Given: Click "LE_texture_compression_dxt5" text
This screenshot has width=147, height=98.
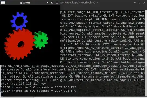Looking at the screenshot, I should point(84,59).
